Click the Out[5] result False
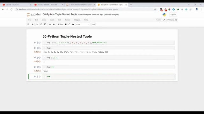This screenshot has height=114, width=204. pos(45,71)
